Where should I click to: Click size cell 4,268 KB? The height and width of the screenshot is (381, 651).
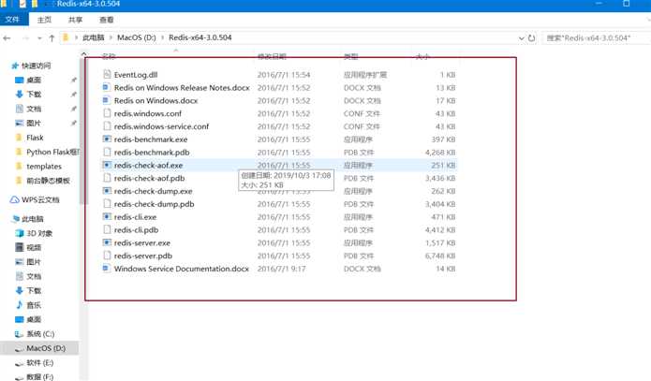[x=440, y=153]
